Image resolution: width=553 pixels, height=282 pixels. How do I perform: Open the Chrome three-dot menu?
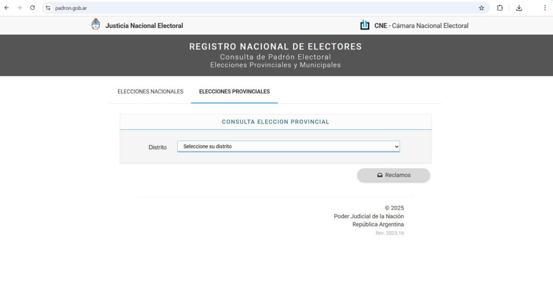pyautogui.click(x=545, y=8)
